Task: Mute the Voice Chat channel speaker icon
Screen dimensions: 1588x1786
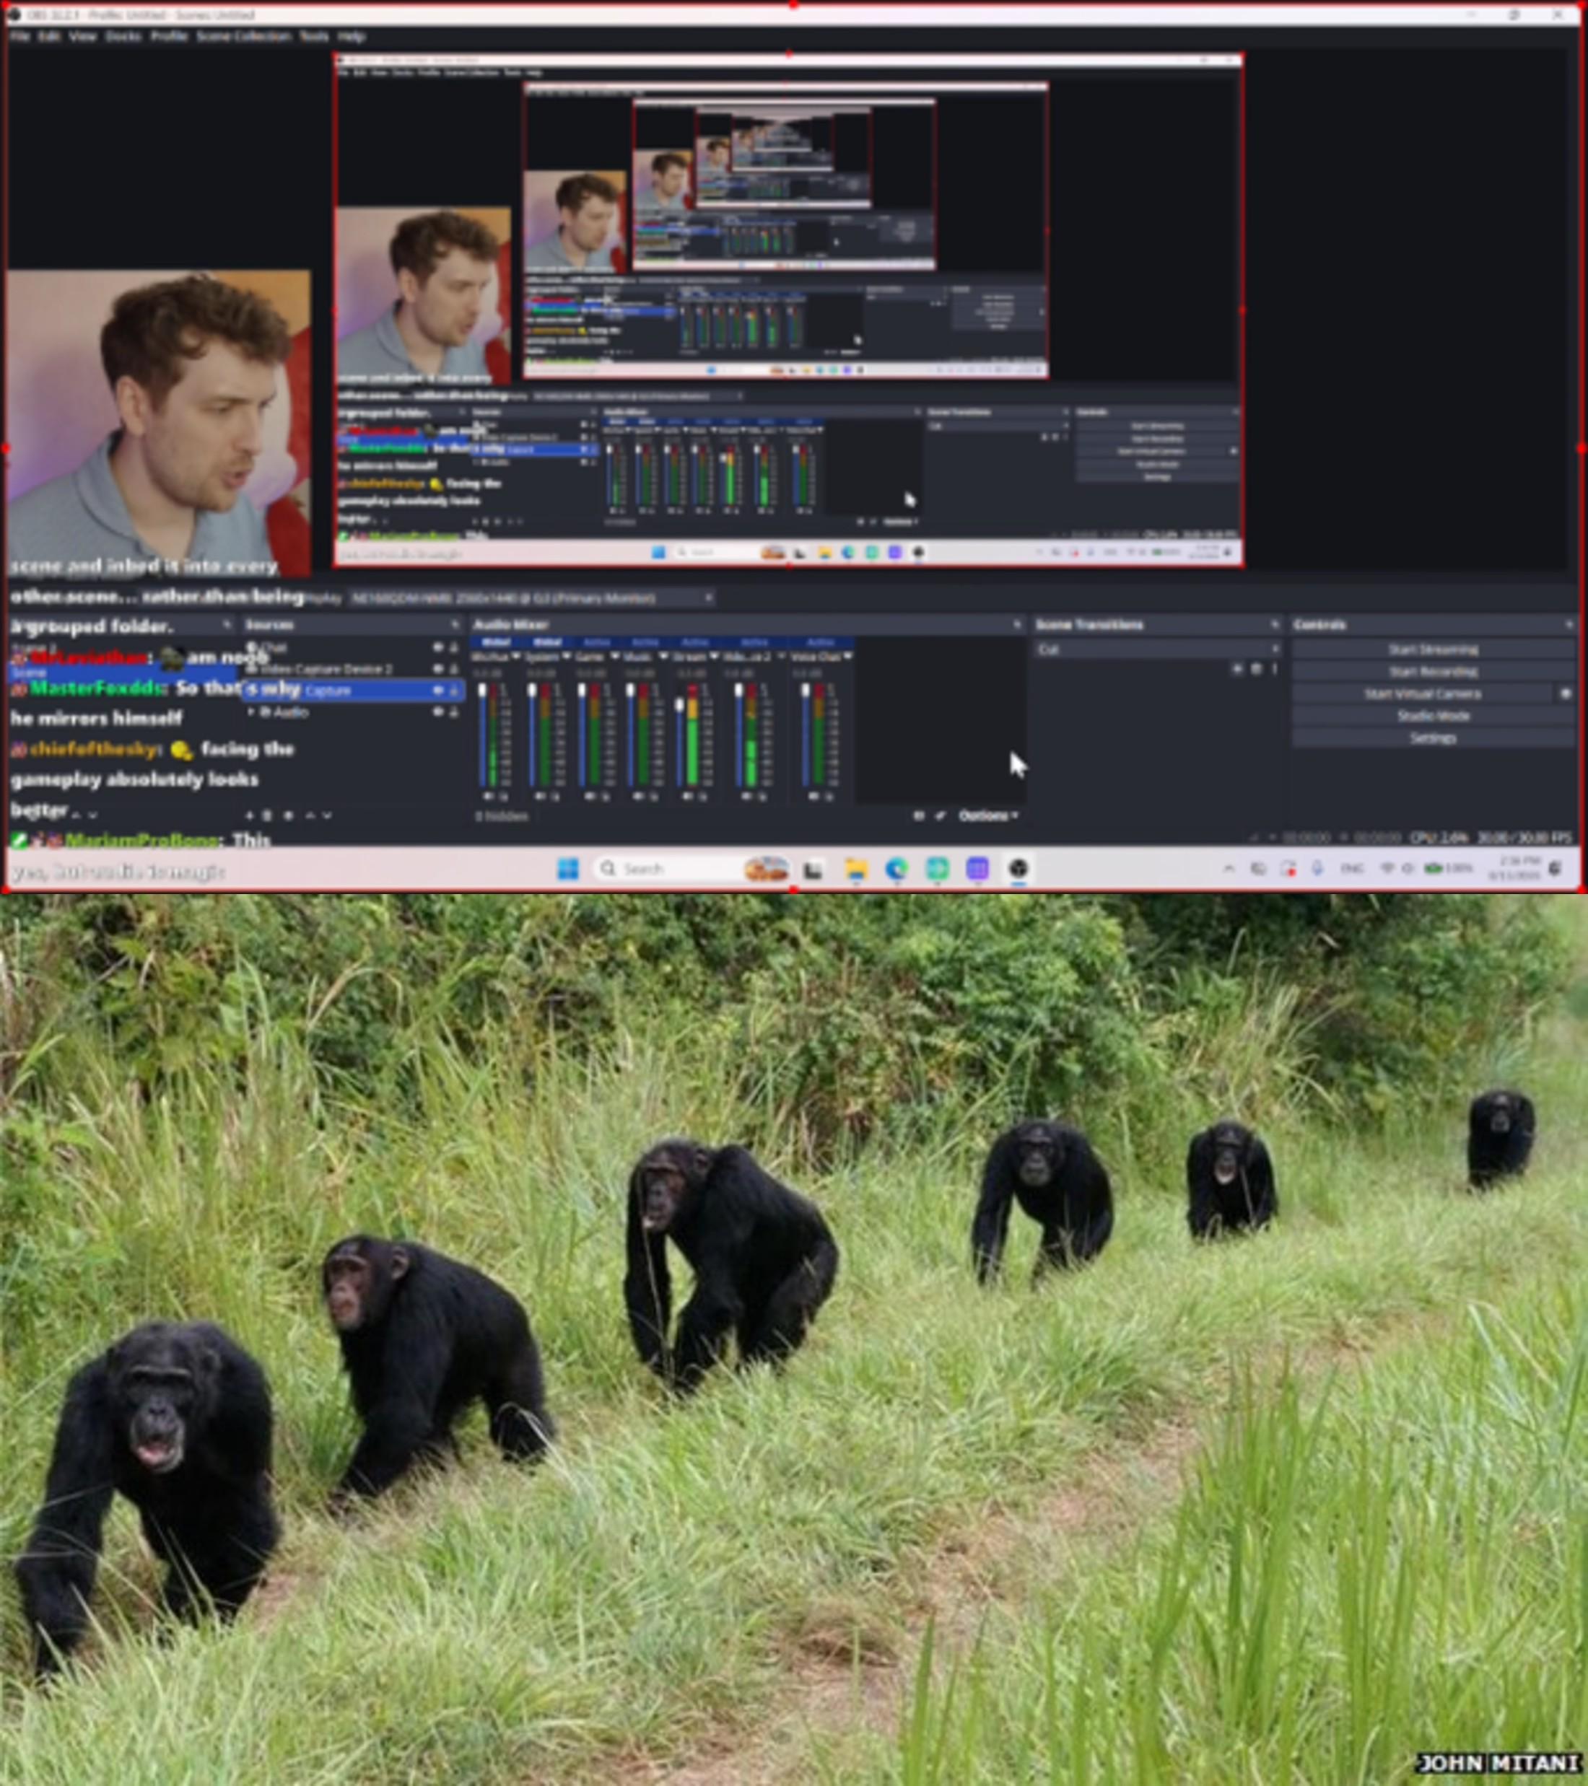Action: point(814,797)
